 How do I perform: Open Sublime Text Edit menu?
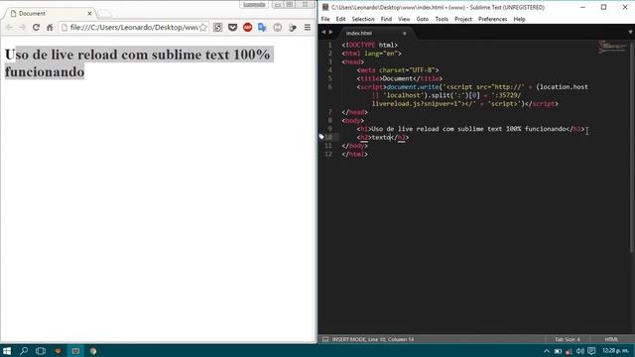pyautogui.click(x=340, y=19)
